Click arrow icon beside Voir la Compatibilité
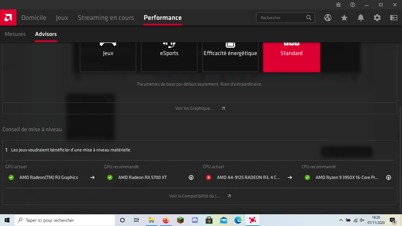 [229, 196]
